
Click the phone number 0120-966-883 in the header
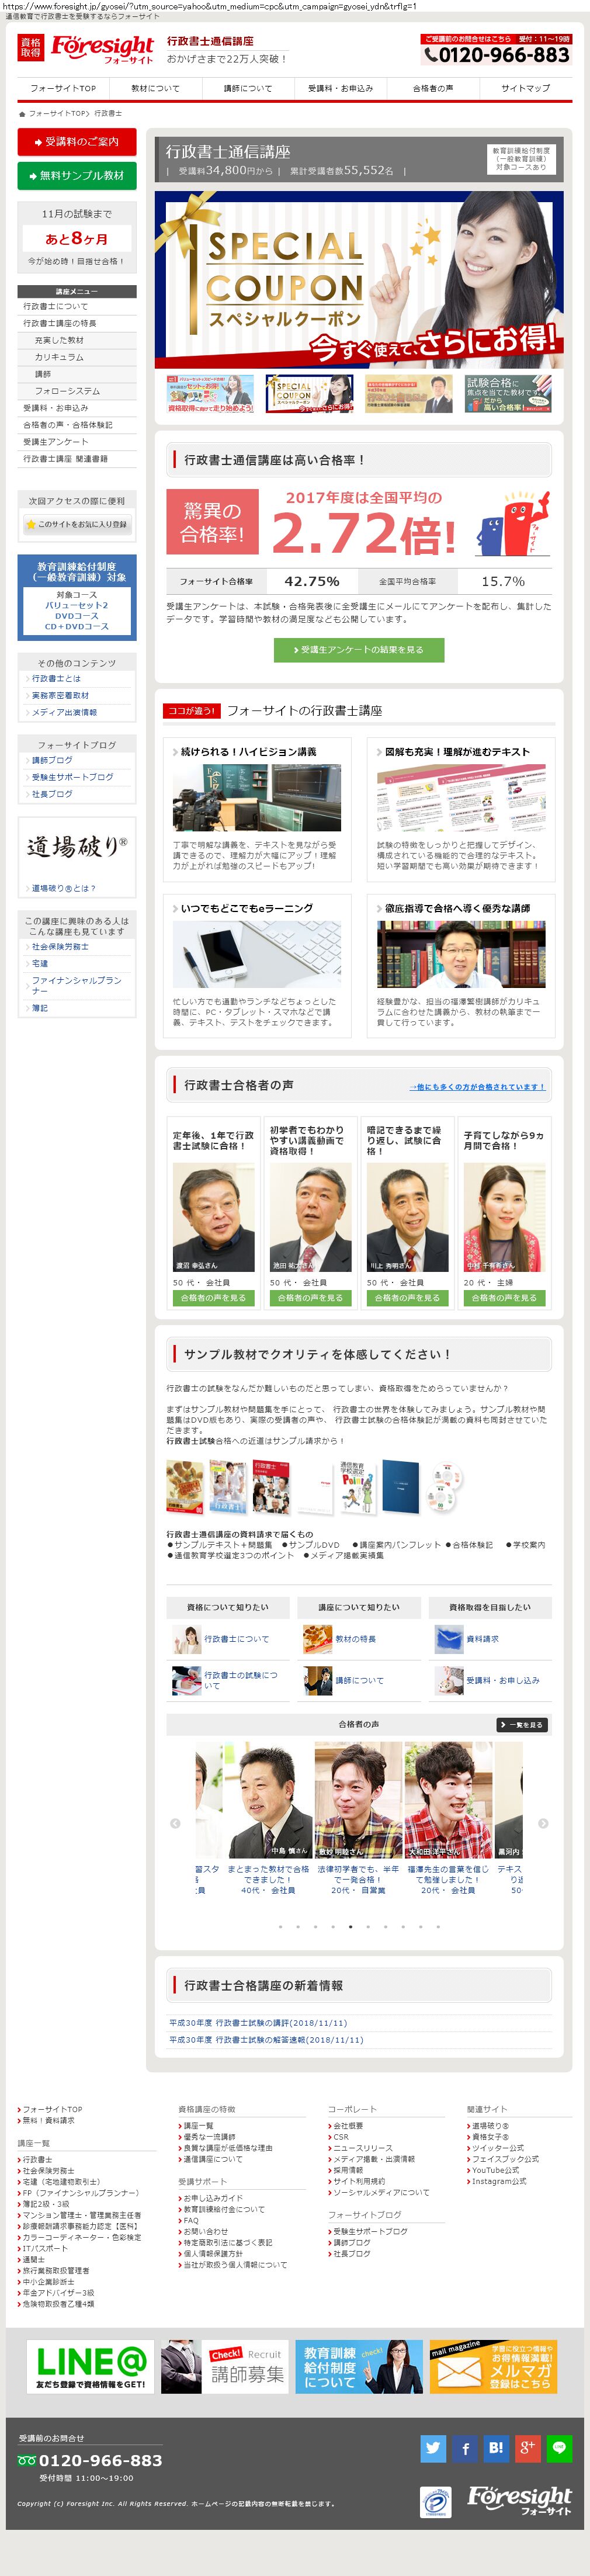496,55
